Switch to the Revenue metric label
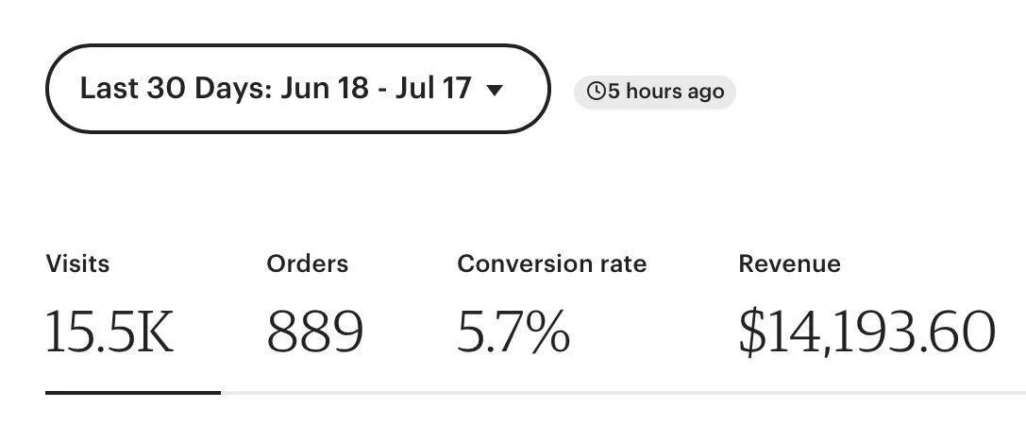The width and height of the screenshot is (1026, 425). click(789, 263)
